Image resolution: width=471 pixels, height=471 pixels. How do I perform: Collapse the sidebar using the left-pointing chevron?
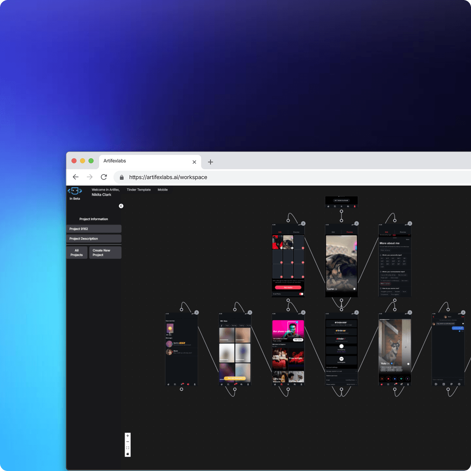[121, 206]
